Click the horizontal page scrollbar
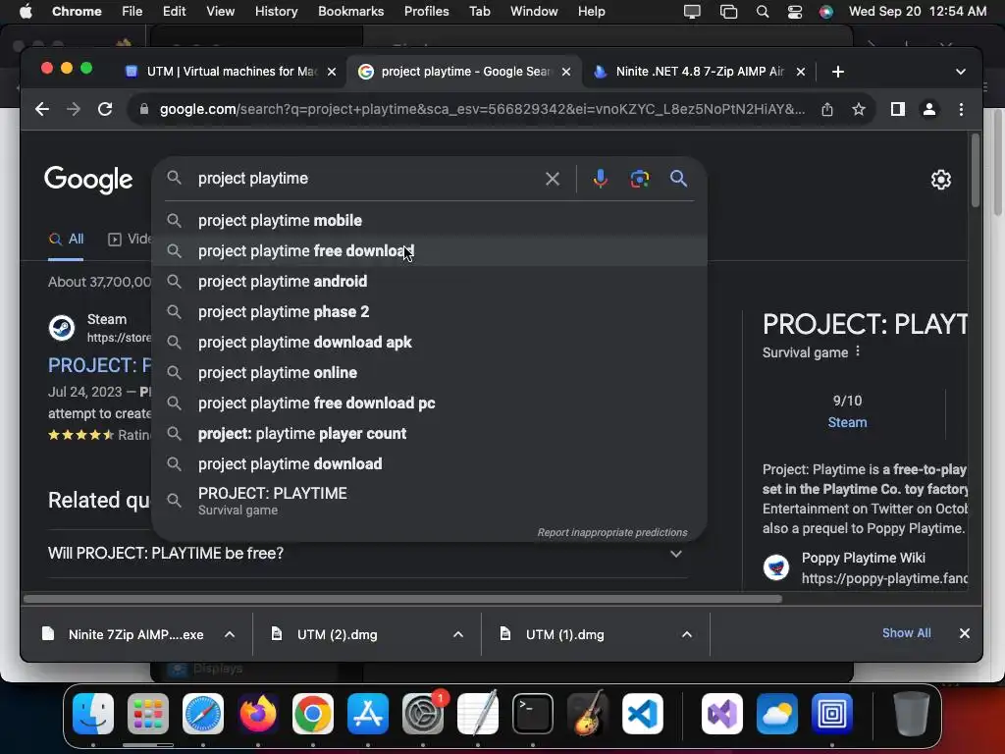1005x754 pixels. tap(402, 599)
